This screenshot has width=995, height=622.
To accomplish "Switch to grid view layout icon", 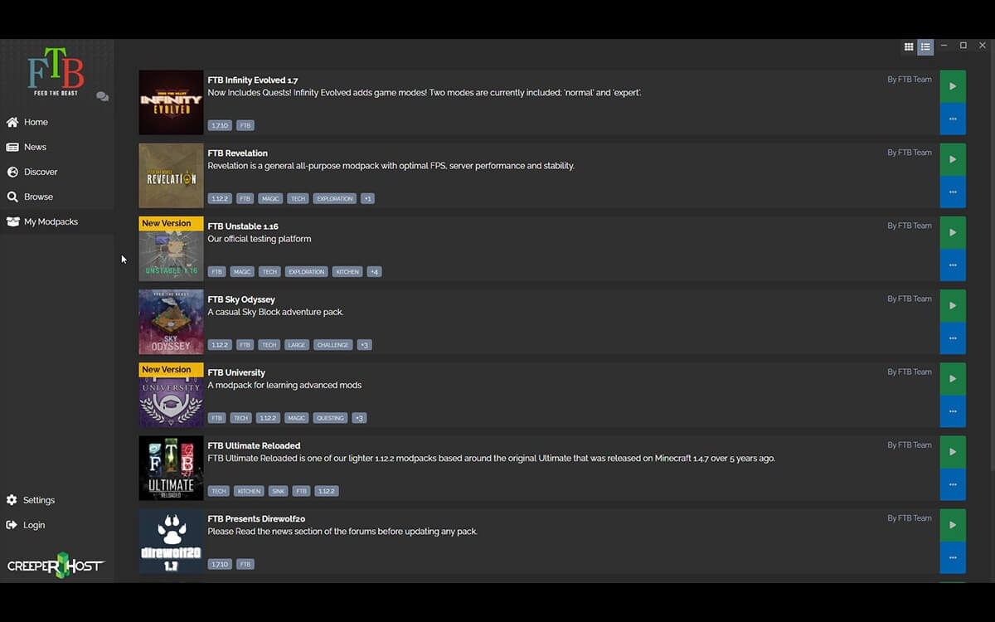I will 909,47.
